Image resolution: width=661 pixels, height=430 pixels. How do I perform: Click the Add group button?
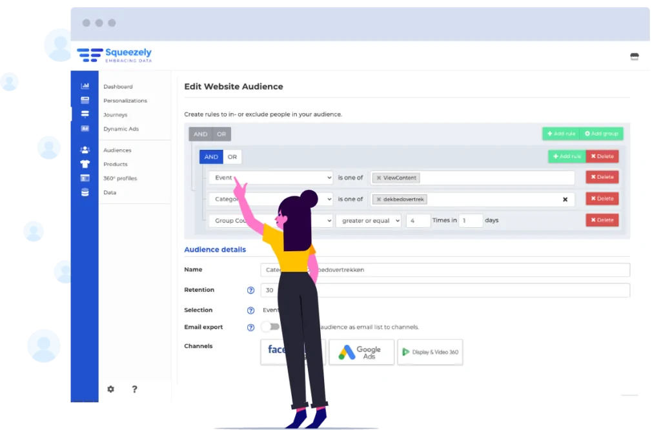coord(601,134)
